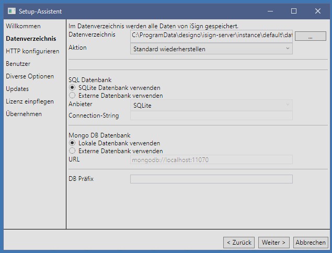Click the SQL Datenbank section heading
Viewport: 332px width, 253px height.
tap(90, 80)
